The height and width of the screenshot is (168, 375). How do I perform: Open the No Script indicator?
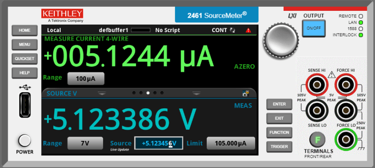pyautogui.click(x=168, y=30)
